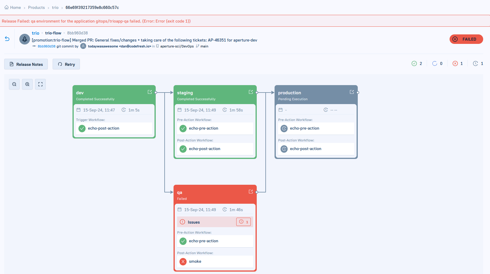Open the smoke workflow in the qa card

[x=195, y=261]
